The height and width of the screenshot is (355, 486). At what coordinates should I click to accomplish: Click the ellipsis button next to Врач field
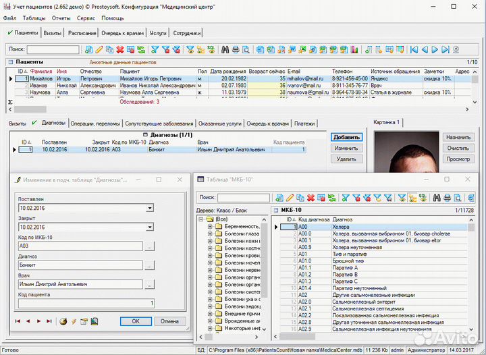point(149,285)
